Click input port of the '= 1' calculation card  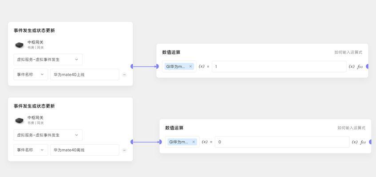tap(157, 66)
